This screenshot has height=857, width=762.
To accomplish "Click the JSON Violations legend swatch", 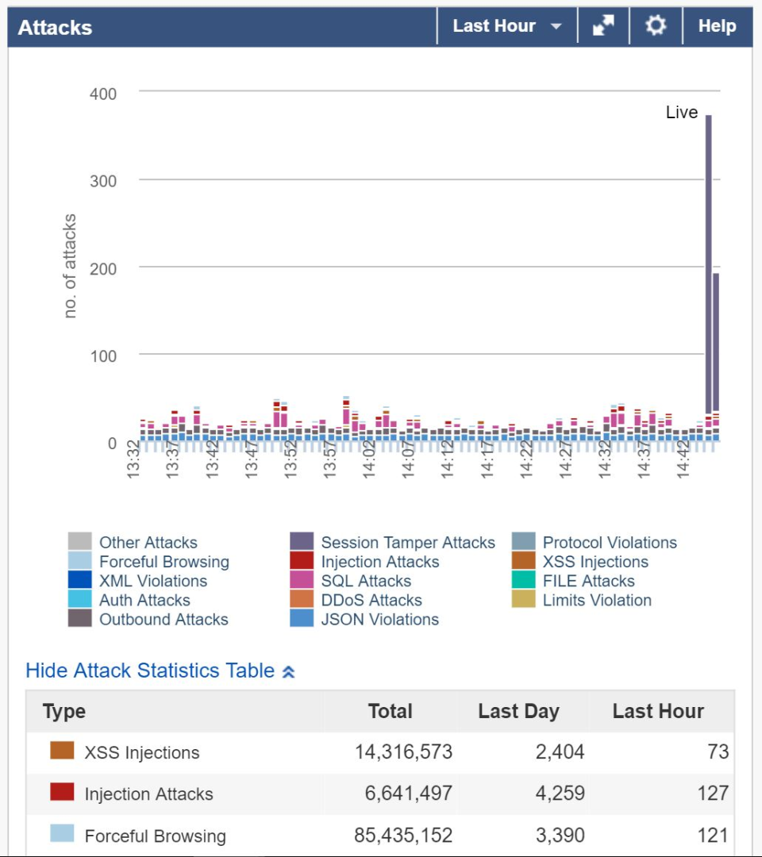I will click(x=302, y=618).
